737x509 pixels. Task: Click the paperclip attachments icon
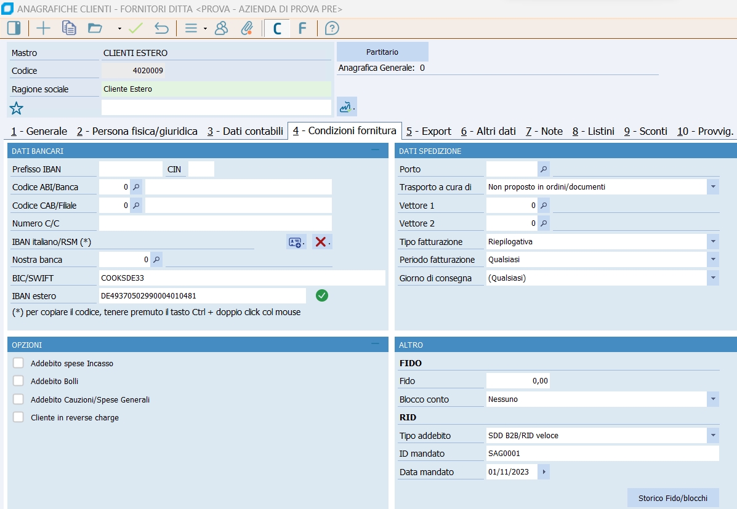click(246, 28)
